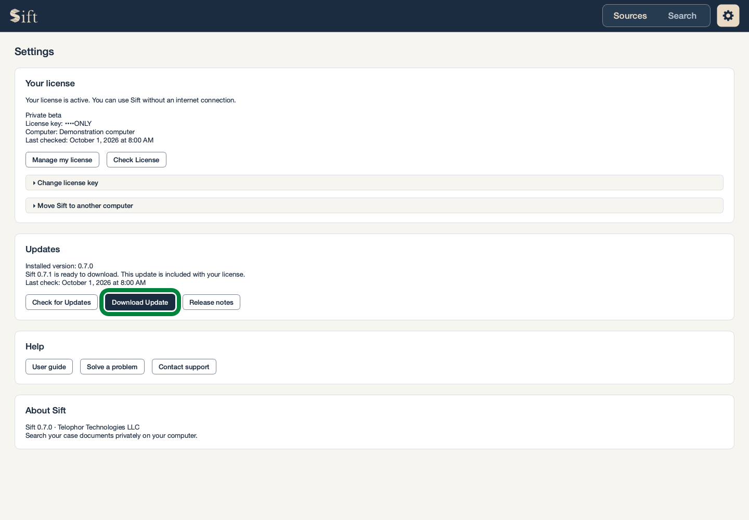The height and width of the screenshot is (520, 749).
Task: Go to the Sources tab
Action: [630, 16]
